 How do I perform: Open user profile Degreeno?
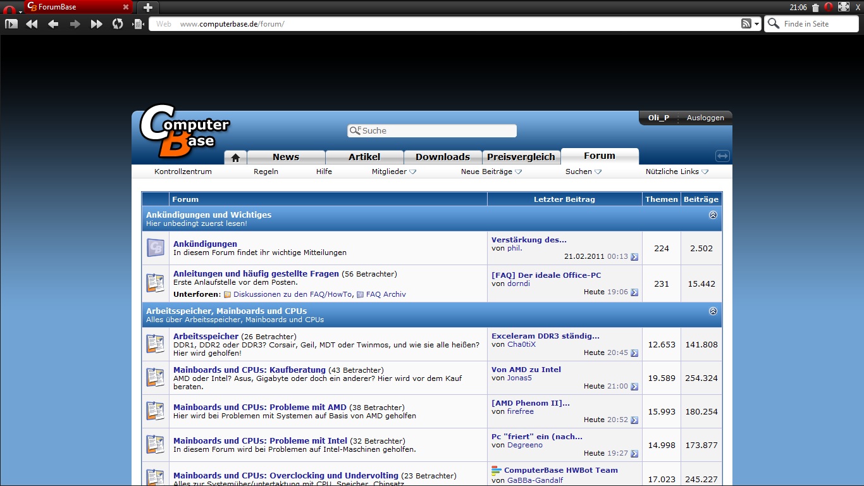tap(525, 445)
